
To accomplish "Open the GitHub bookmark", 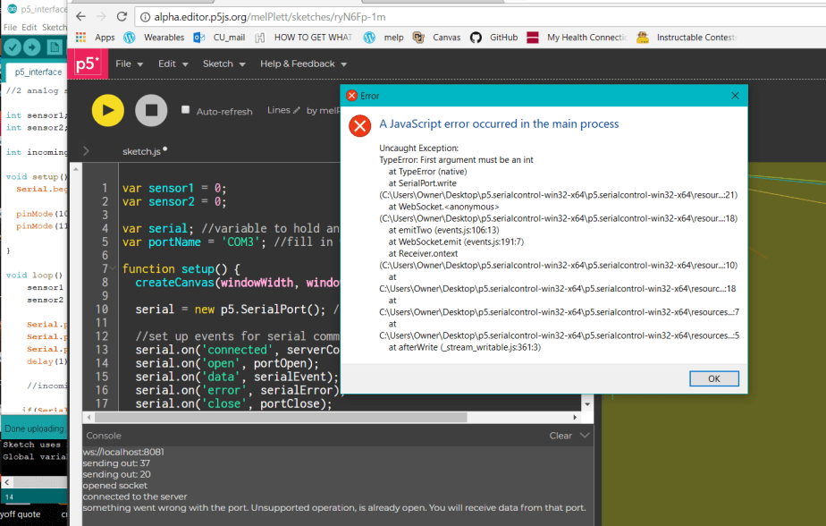I will pos(494,38).
